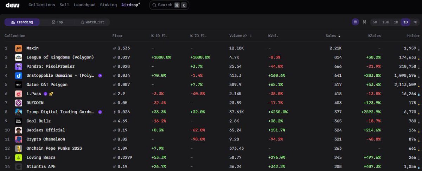Click rocket icon beside L.Pass
Viewport: 422px width, 171px height.
[x=51, y=94]
